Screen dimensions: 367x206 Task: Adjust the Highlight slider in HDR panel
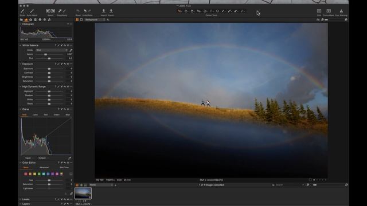point(49,92)
